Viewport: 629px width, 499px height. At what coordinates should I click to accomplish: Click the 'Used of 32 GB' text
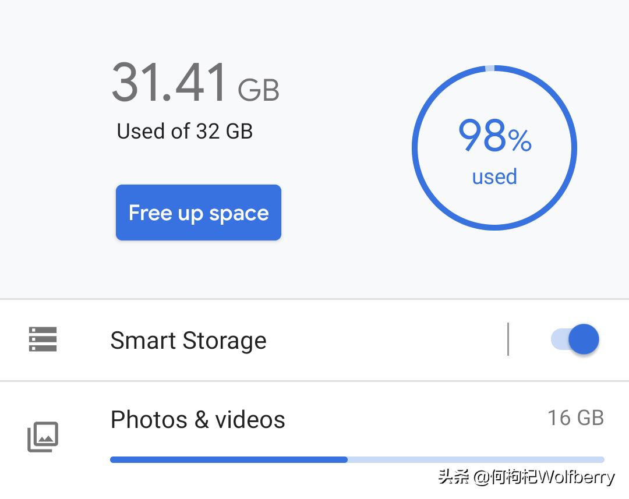tap(185, 131)
